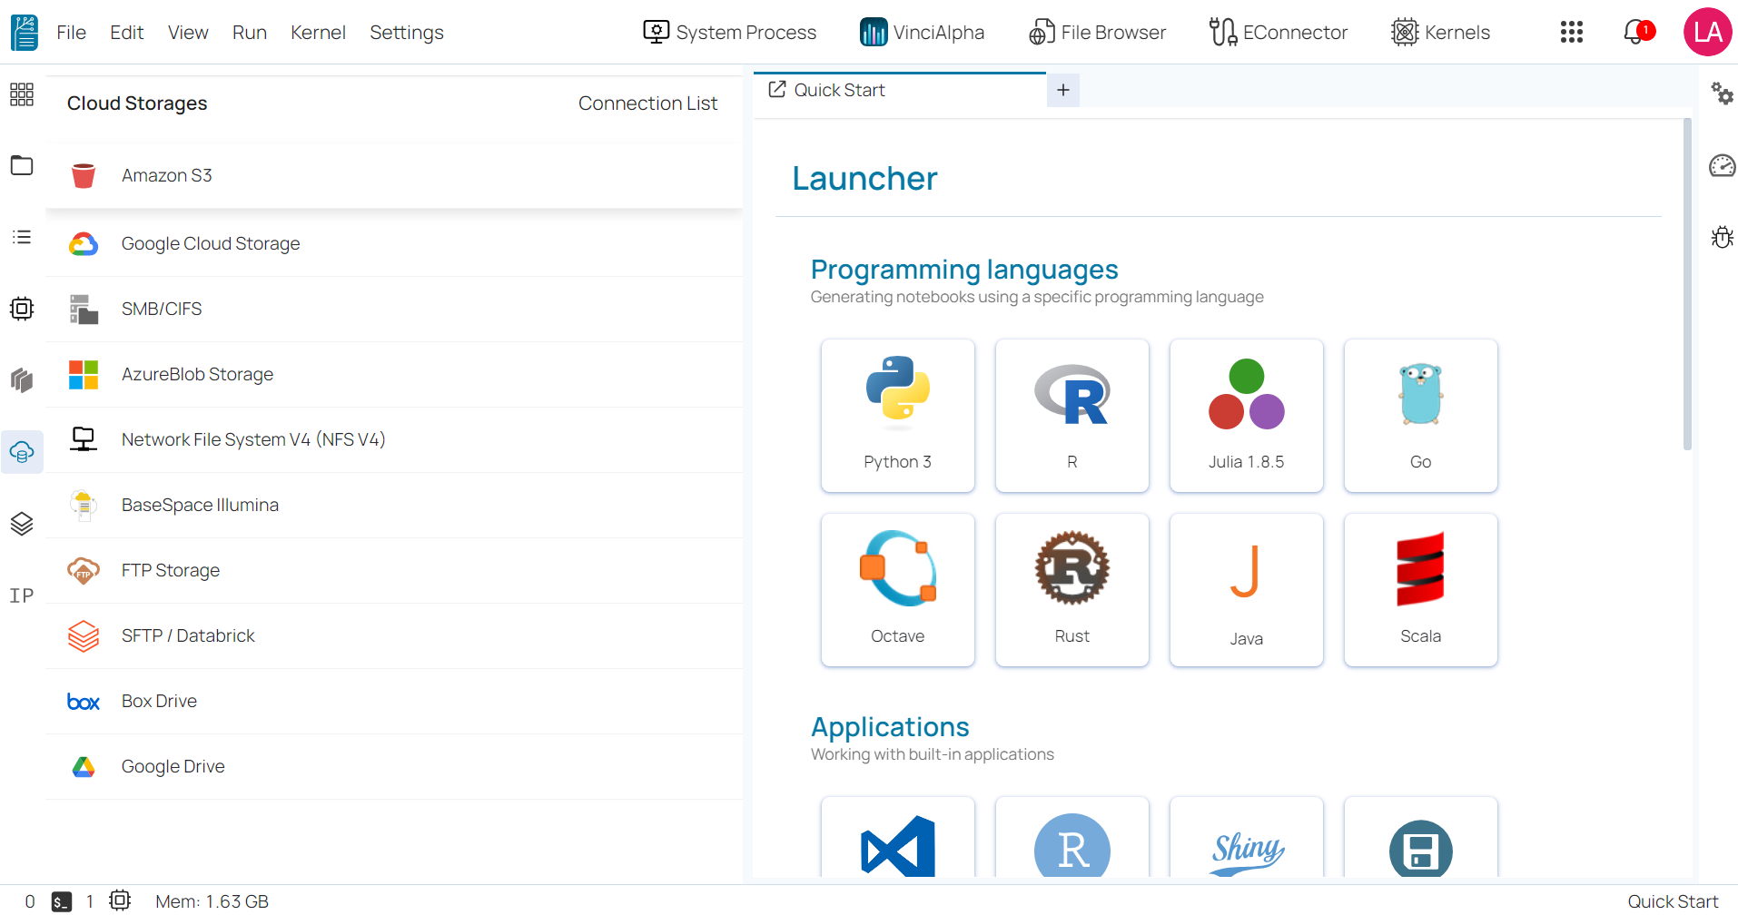Select Box Drive storage

tap(394, 701)
